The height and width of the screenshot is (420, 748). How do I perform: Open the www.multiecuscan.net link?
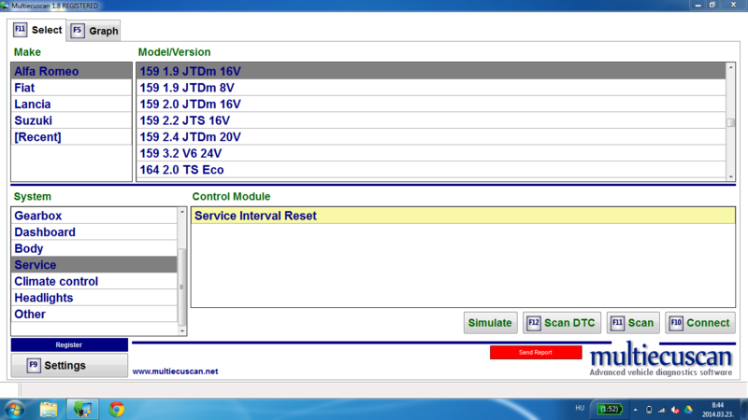pyautogui.click(x=175, y=371)
